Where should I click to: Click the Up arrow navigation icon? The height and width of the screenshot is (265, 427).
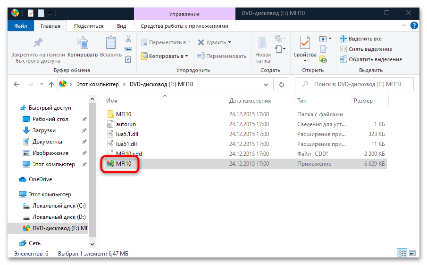click(x=51, y=84)
